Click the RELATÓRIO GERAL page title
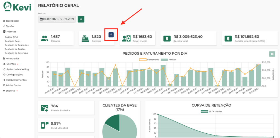 click(x=59, y=5)
